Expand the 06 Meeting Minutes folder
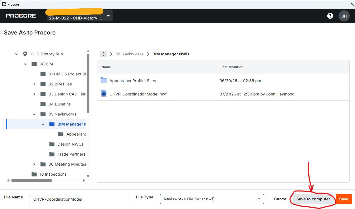The image size is (355, 209). coord(34,164)
